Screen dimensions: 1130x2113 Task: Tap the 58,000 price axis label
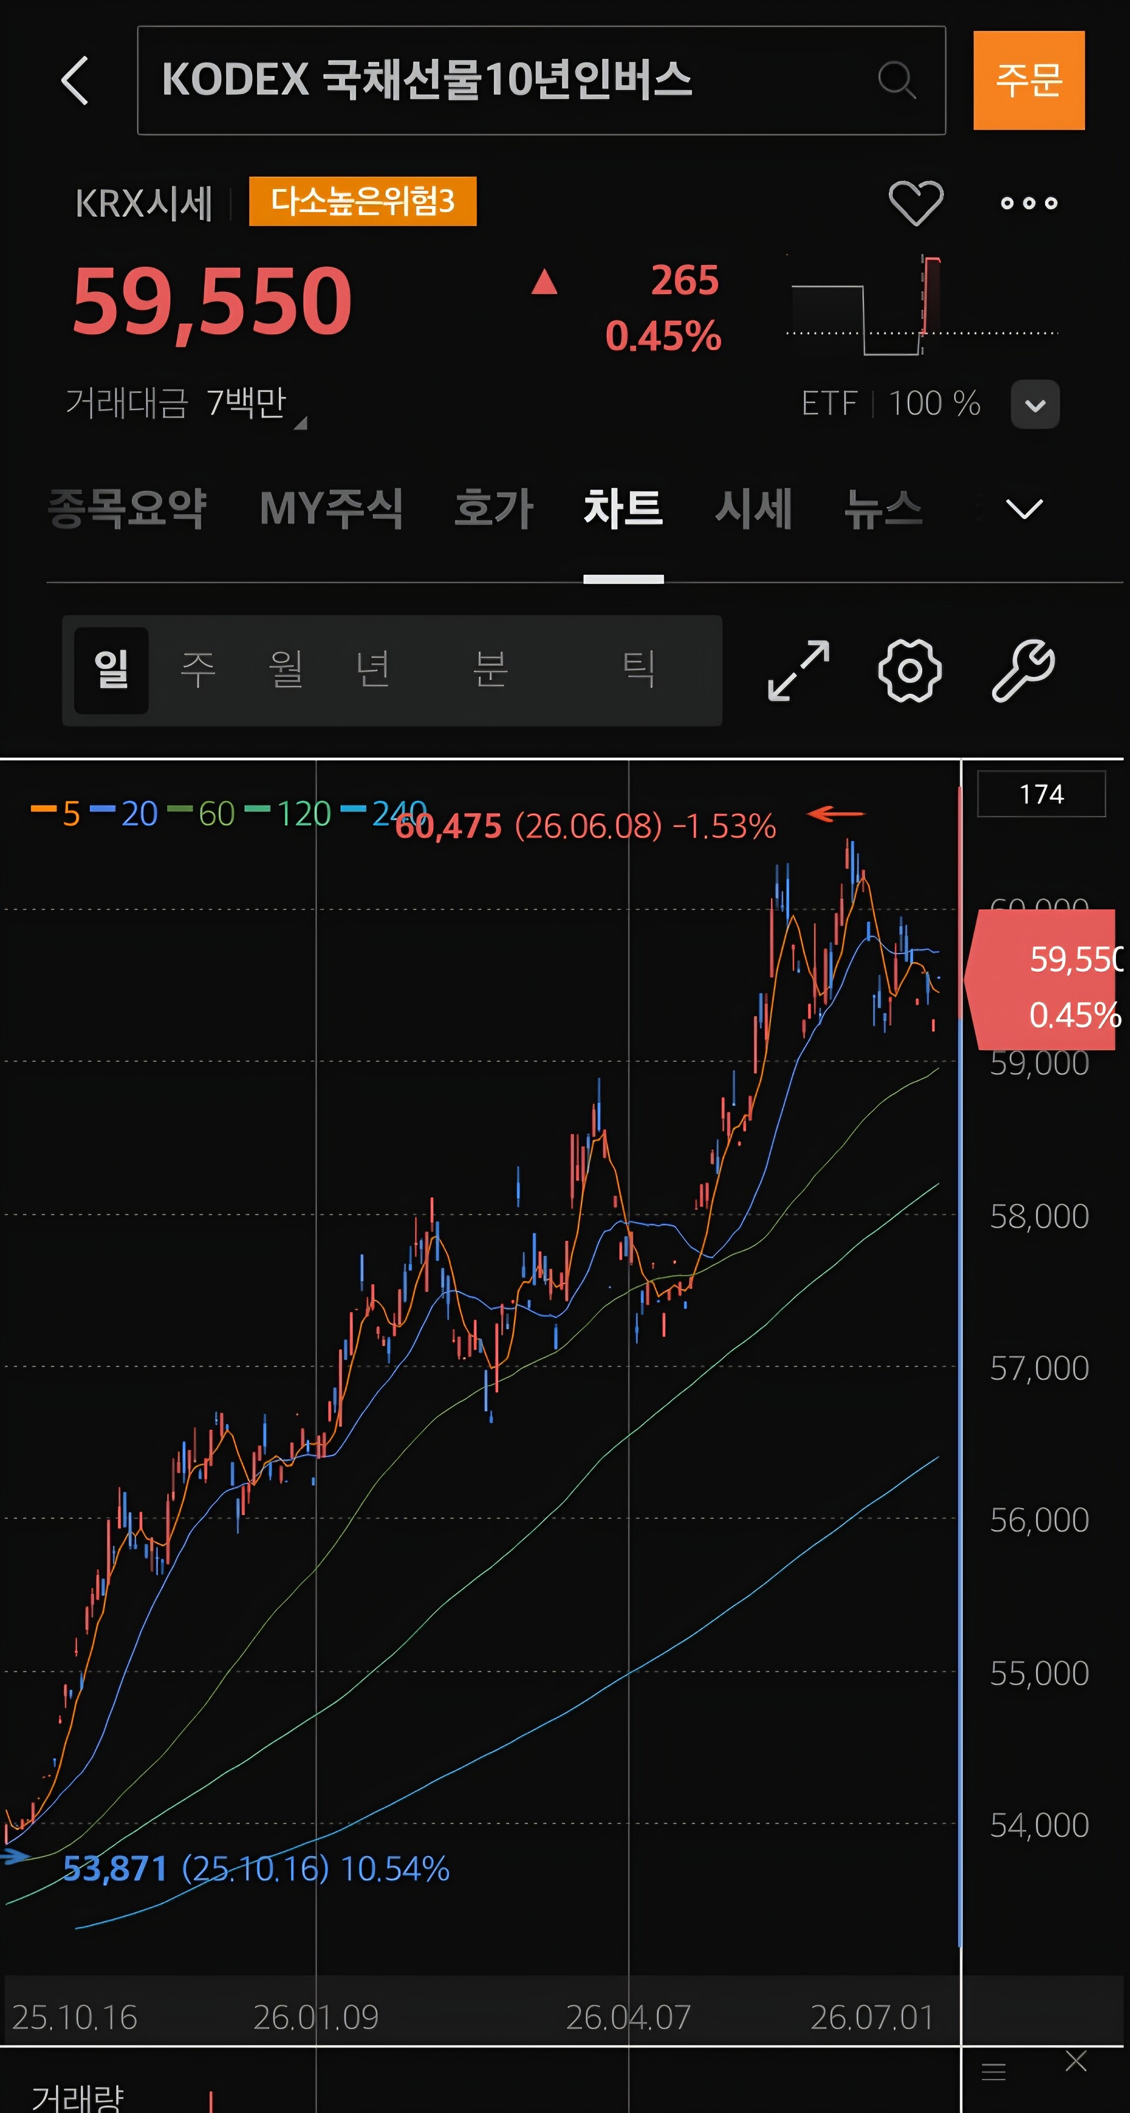[1039, 1217]
